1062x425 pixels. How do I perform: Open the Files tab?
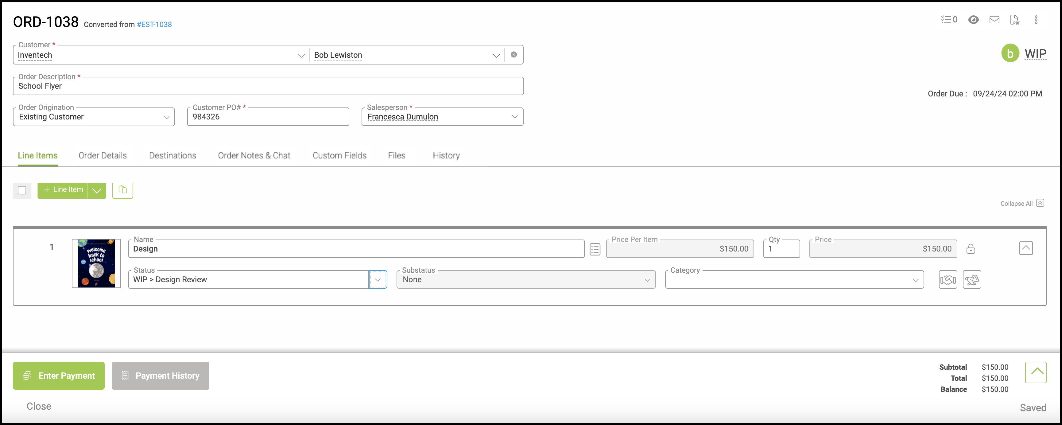pos(396,156)
